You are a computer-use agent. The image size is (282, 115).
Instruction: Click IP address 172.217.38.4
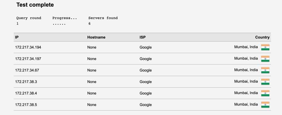(x=26, y=93)
